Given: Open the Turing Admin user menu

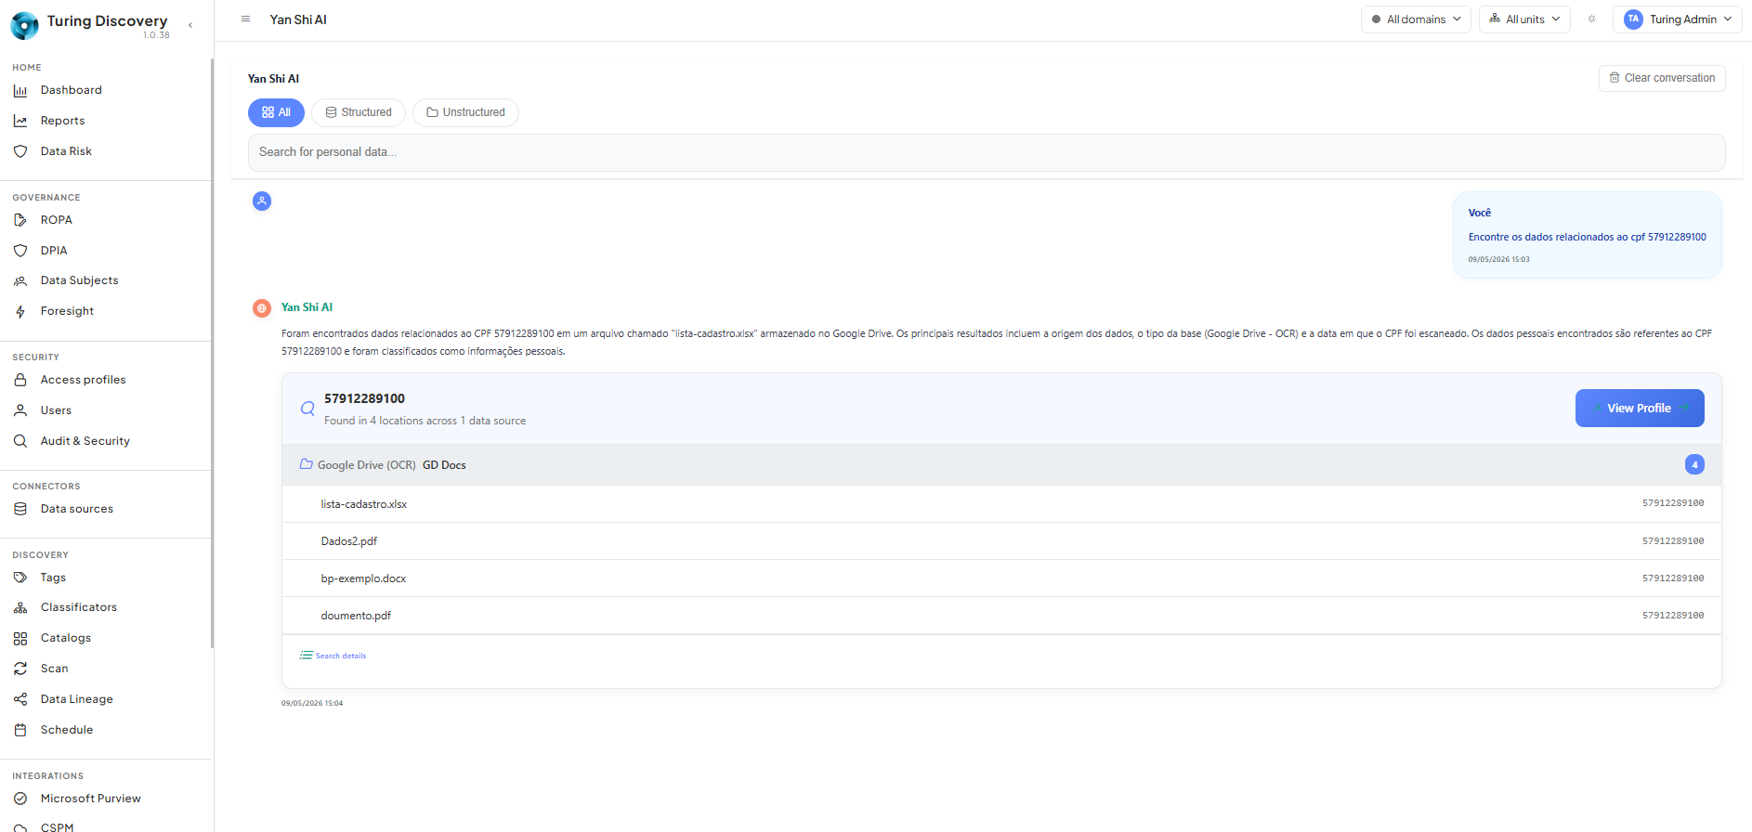Looking at the screenshot, I should point(1677,19).
